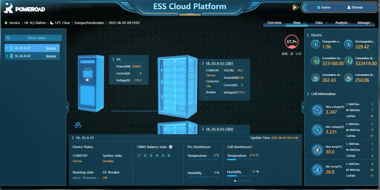Expand the HL-JQ-A-02 tree node
380x190 pixels.
click(x=7, y=56)
